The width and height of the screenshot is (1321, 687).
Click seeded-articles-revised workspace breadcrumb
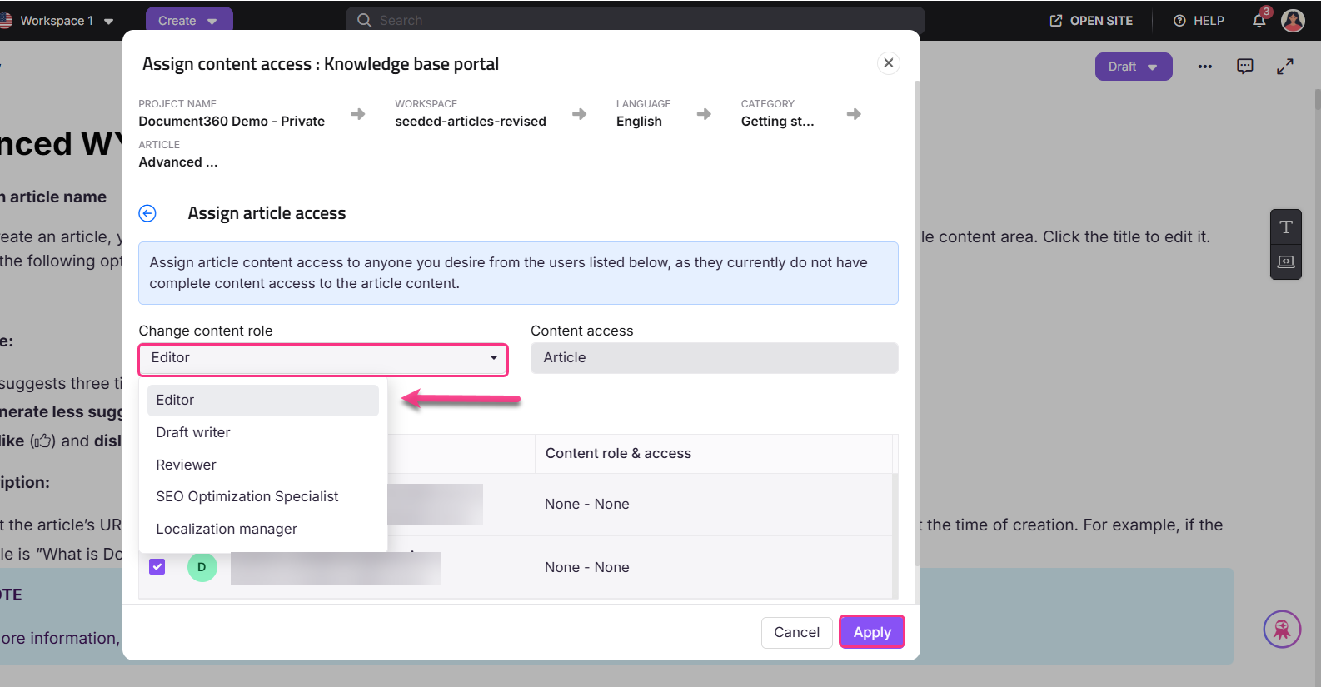point(471,122)
